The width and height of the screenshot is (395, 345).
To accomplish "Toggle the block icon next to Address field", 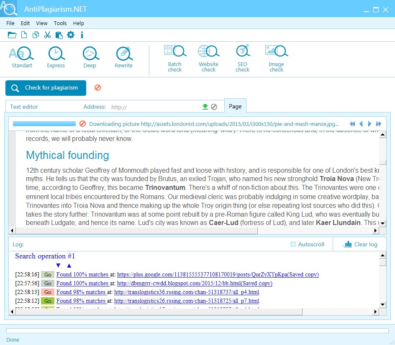I will pos(214,107).
